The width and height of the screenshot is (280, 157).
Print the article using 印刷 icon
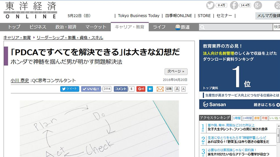[x=169, y=89]
